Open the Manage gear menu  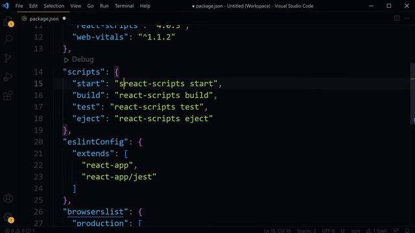coord(8,217)
